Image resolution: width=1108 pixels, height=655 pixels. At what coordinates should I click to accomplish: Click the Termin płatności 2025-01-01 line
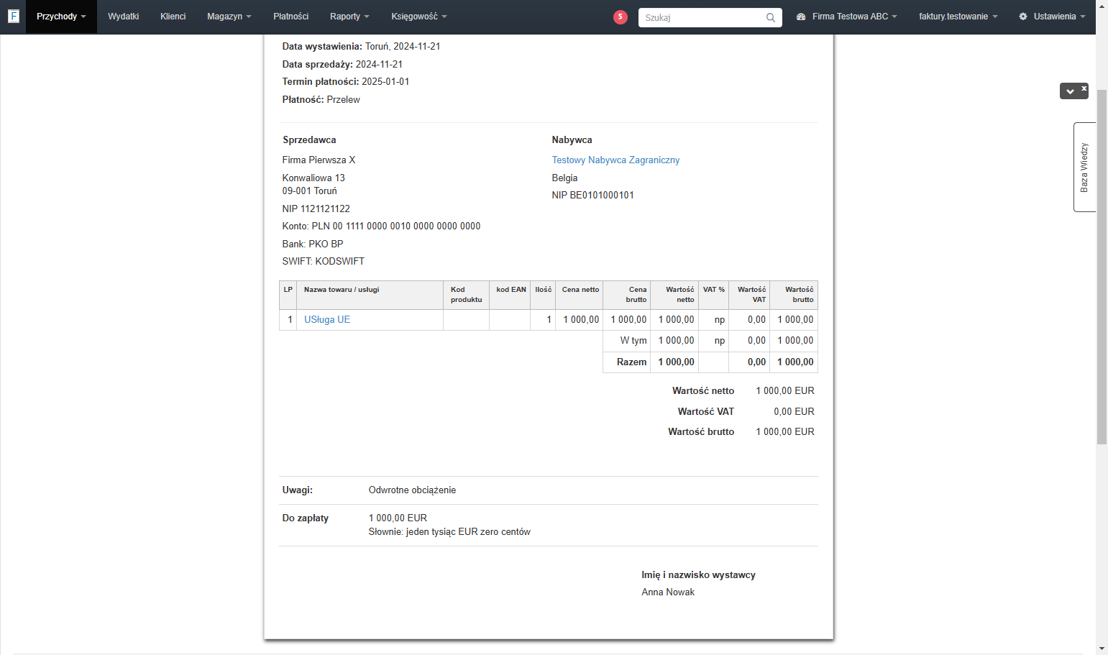tap(346, 82)
